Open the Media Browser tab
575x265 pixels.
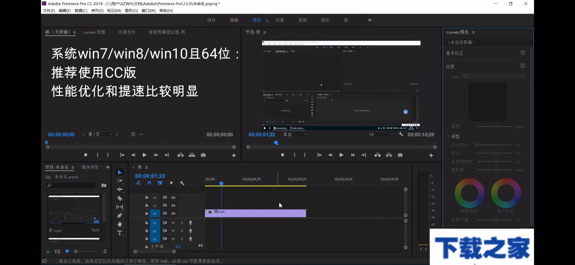(90, 167)
